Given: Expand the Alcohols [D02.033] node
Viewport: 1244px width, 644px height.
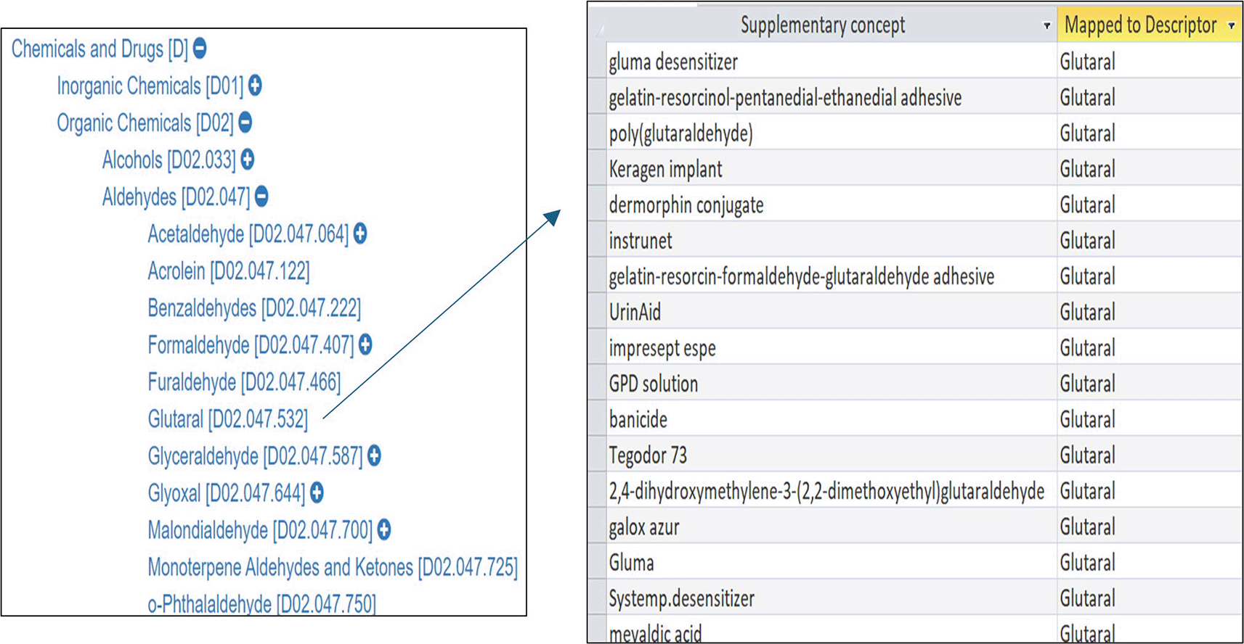Looking at the screenshot, I should point(248,160).
